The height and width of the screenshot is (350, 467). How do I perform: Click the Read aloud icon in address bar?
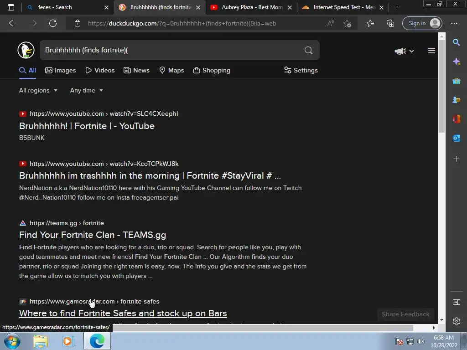coord(331,23)
